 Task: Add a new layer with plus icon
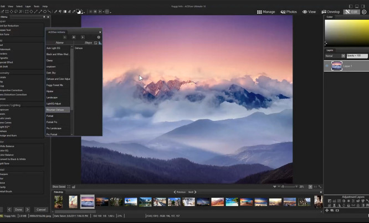pos(327,210)
